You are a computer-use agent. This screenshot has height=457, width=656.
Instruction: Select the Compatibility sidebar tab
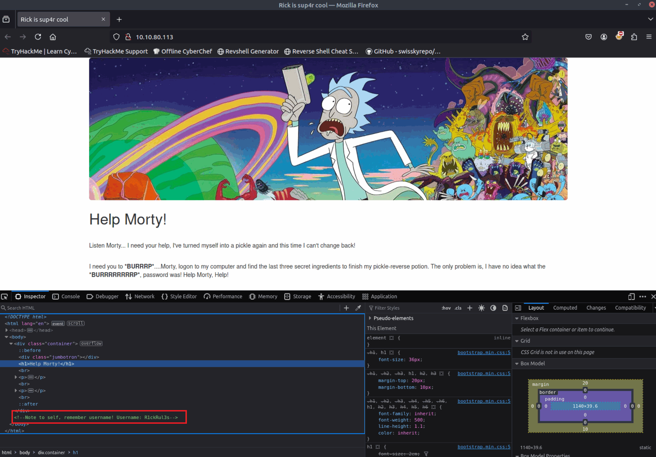click(630, 308)
